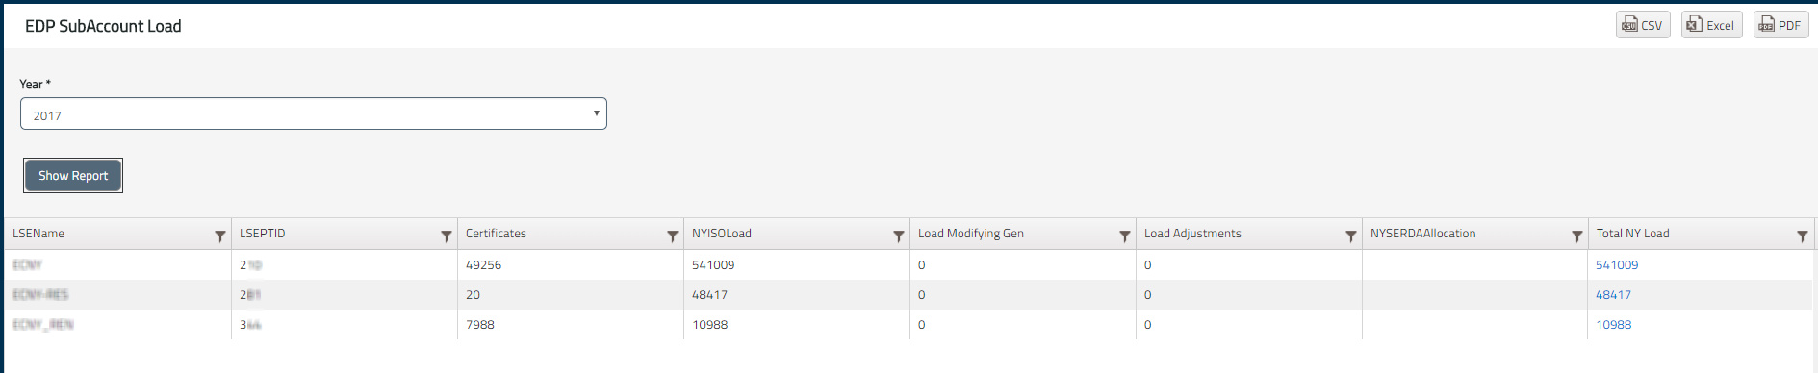Open the 541009 Total NY Load link
The image size is (1818, 373).
point(1617,265)
